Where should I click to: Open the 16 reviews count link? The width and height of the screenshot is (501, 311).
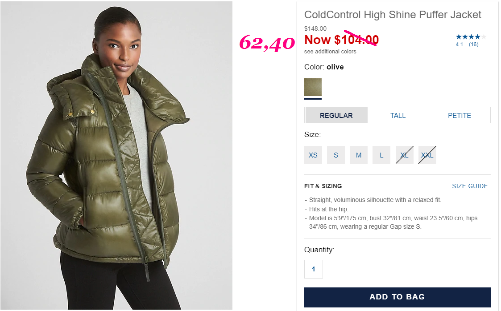tap(473, 44)
